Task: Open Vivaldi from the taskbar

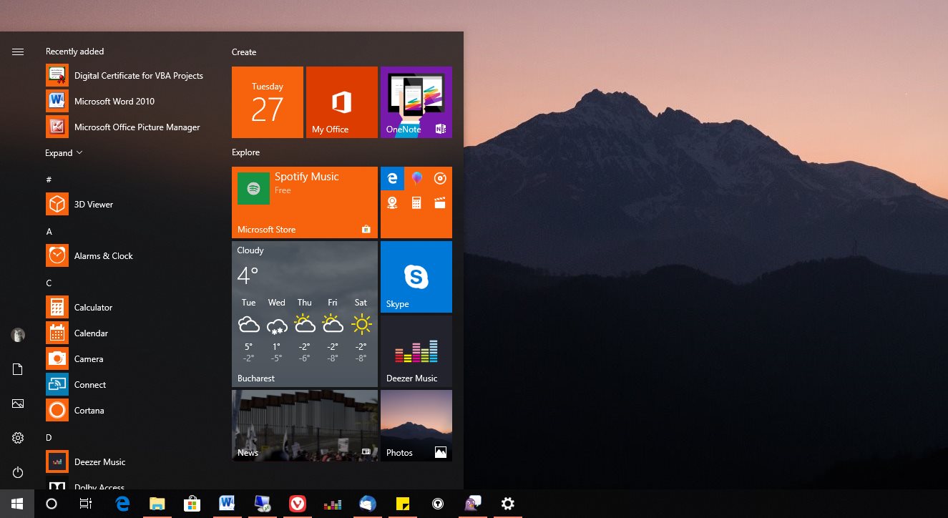Action: (297, 503)
